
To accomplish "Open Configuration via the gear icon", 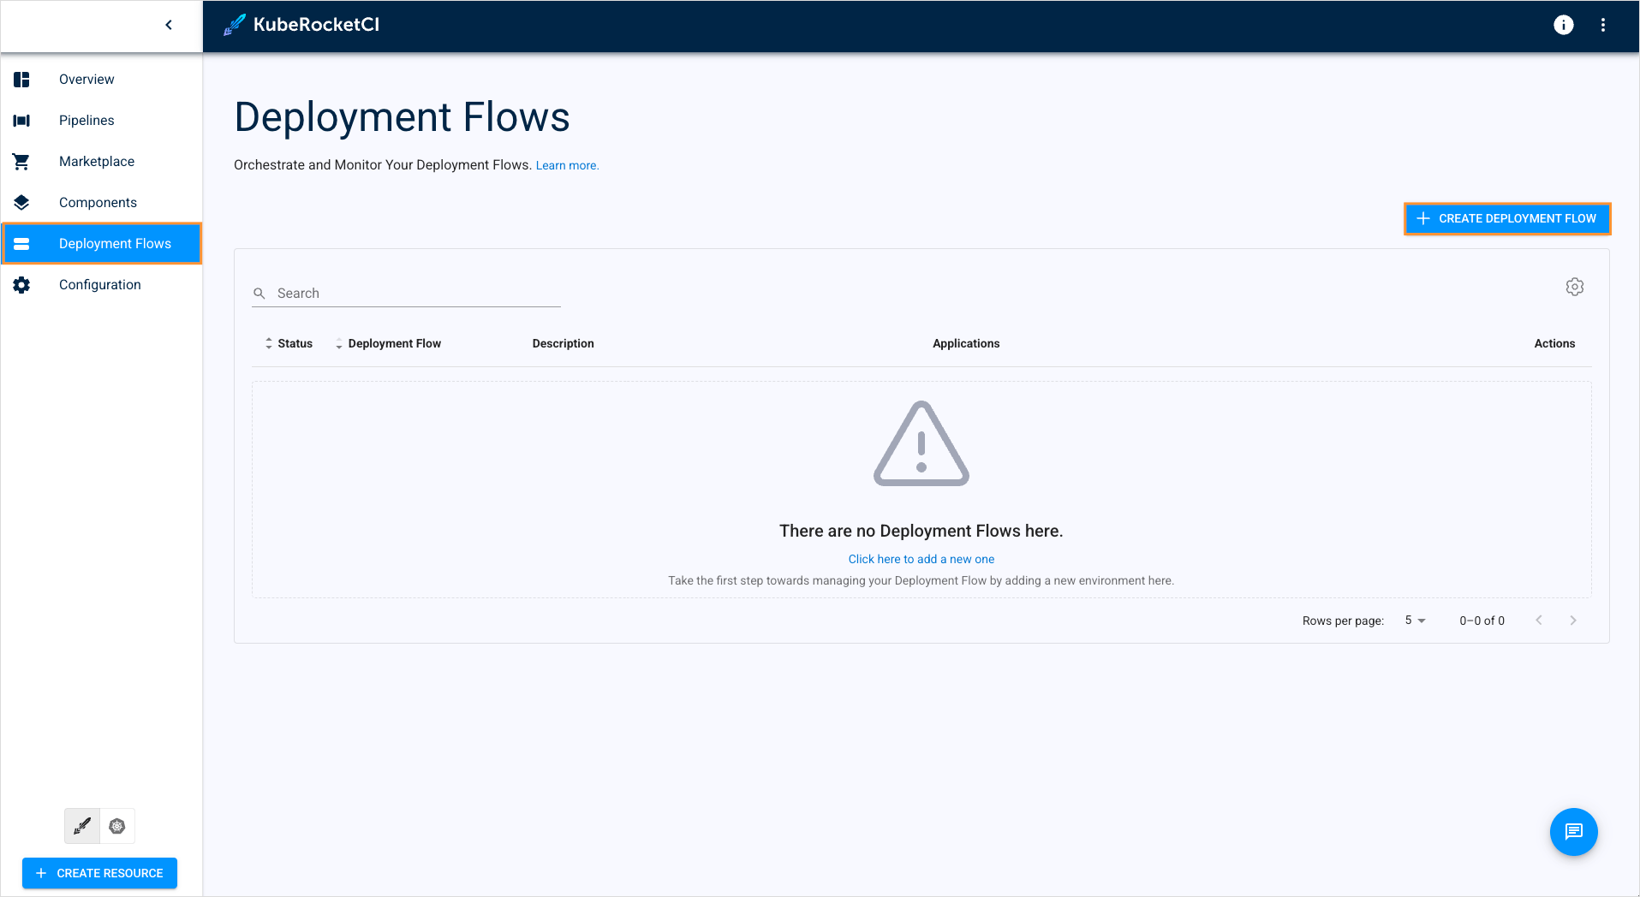I will coord(21,284).
